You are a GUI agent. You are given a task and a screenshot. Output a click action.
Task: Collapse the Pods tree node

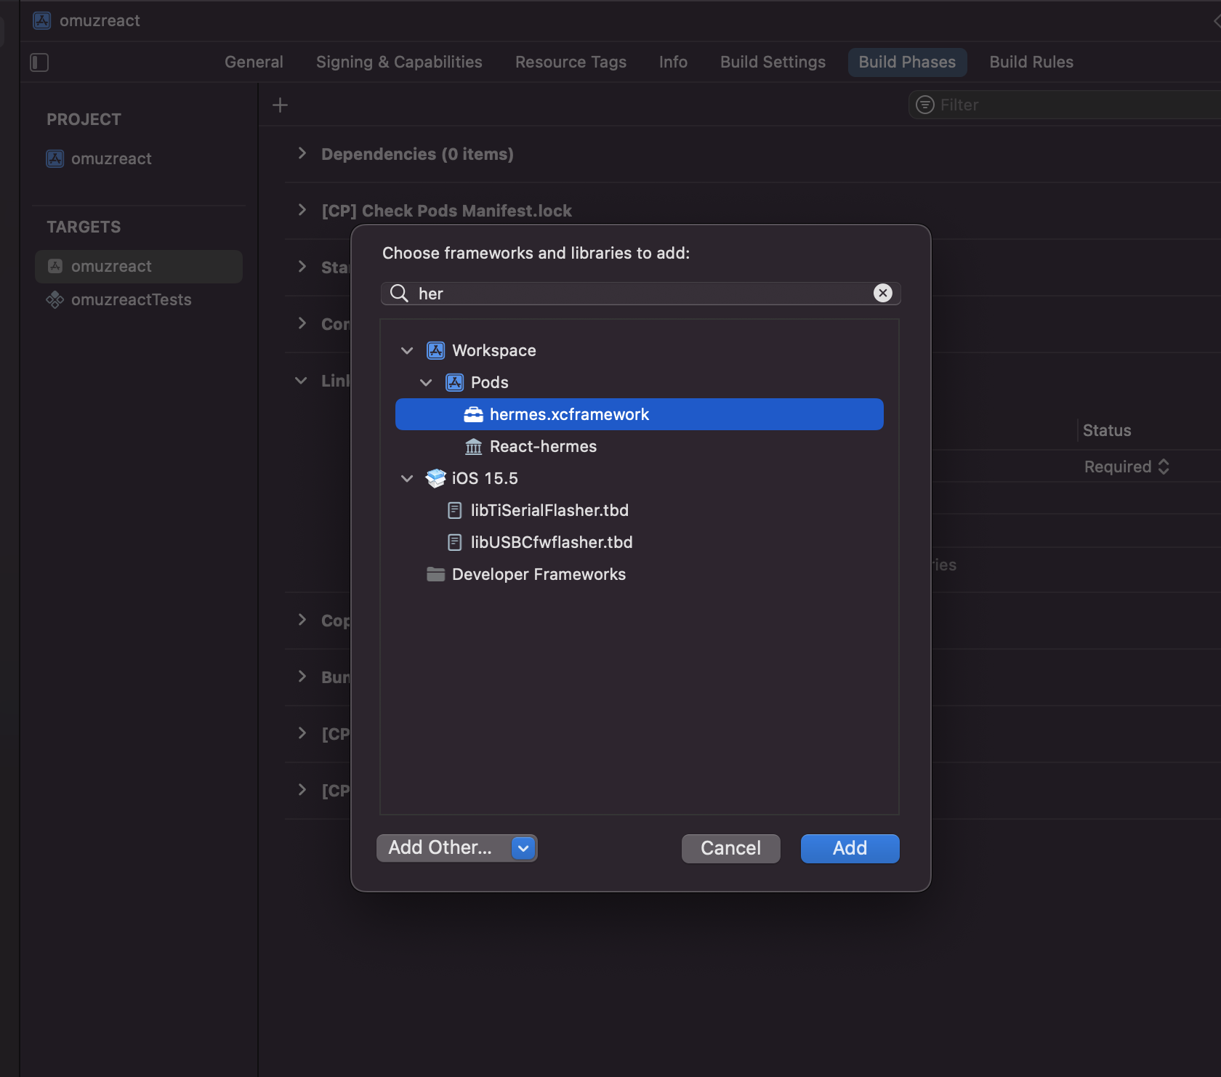coord(426,382)
